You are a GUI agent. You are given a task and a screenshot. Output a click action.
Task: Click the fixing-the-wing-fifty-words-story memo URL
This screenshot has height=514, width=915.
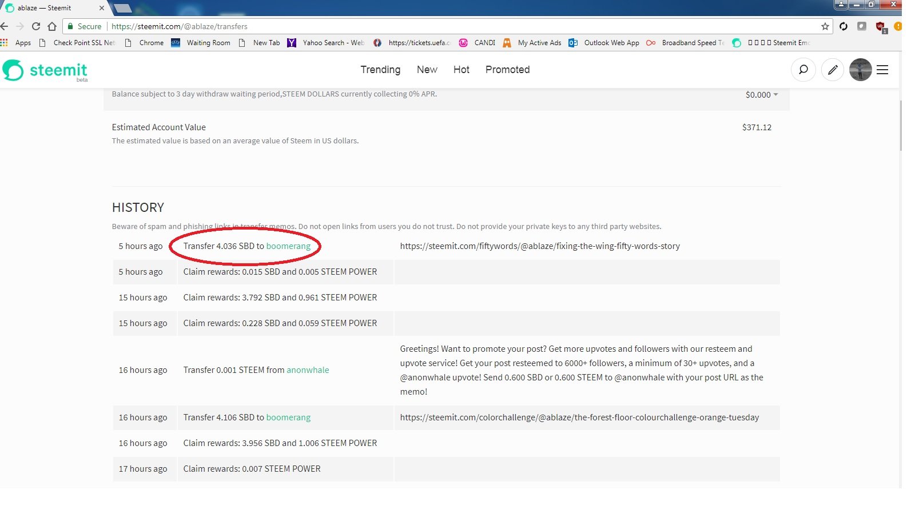pos(540,246)
